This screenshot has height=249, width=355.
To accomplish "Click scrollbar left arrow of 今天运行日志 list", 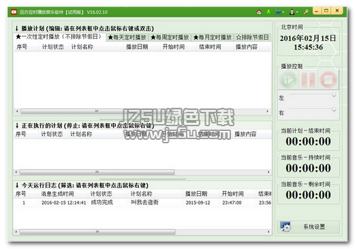I will (16, 232).
